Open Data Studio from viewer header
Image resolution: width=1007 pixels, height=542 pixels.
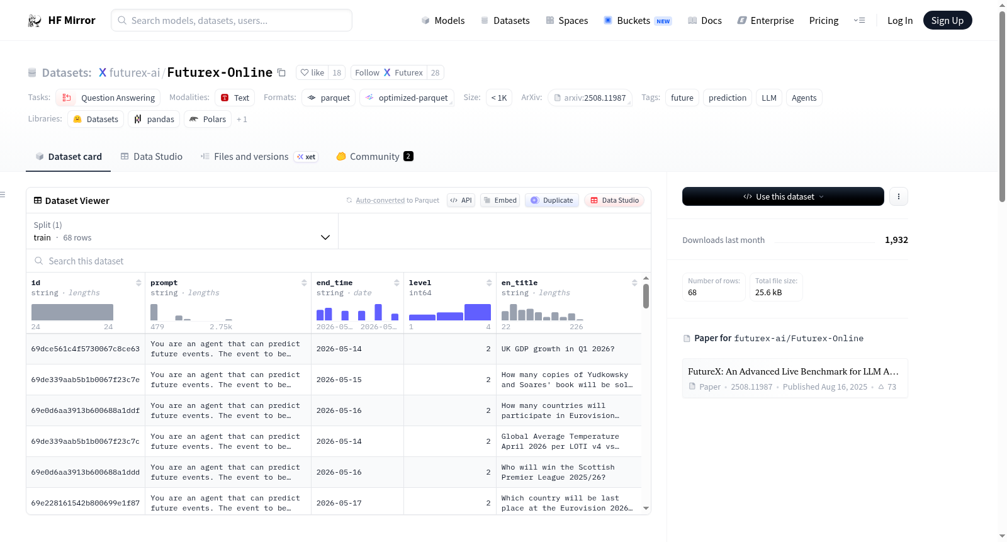point(614,201)
